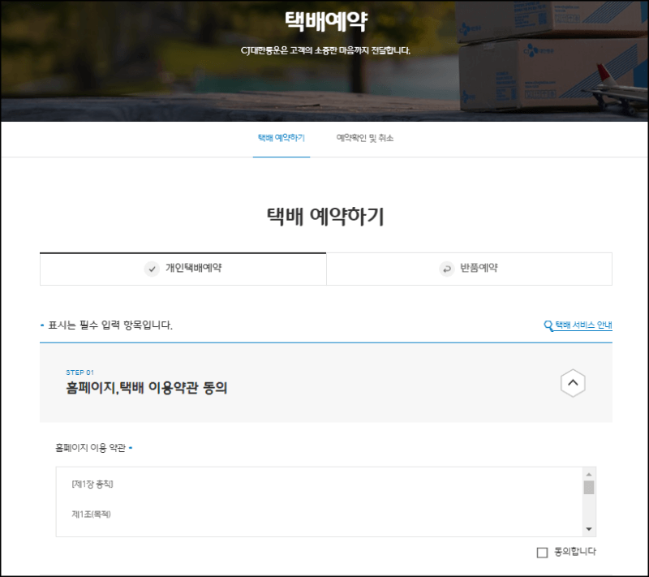Click the 동의합니다 label text
Image resolution: width=649 pixels, height=577 pixels.
pyautogui.click(x=578, y=551)
